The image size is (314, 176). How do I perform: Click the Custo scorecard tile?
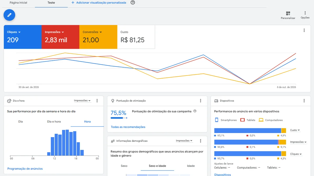click(x=136, y=37)
